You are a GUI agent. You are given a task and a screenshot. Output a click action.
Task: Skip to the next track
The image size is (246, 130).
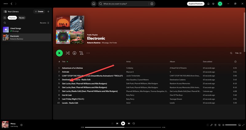(129, 124)
